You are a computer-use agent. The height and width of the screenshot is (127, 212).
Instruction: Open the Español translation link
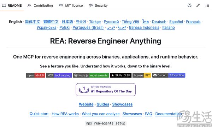176,22
